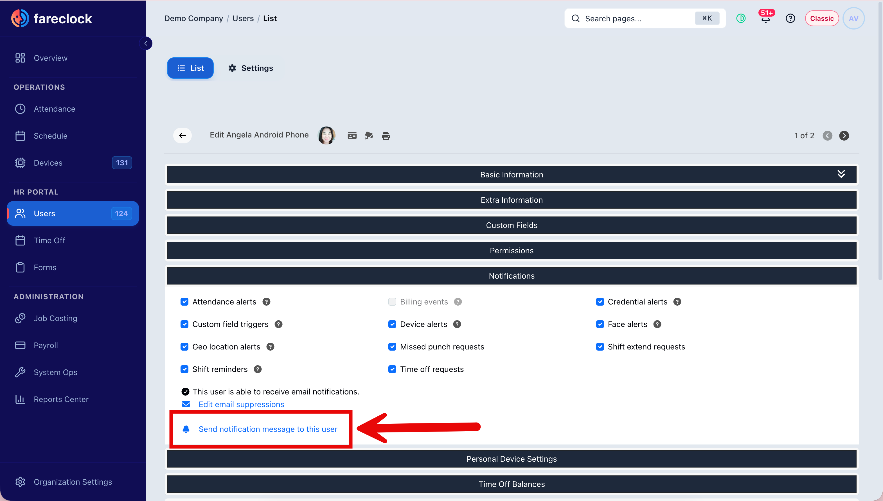Image resolution: width=883 pixels, height=501 pixels.
Task: Go to next user with right arrow
Action: pyautogui.click(x=844, y=136)
